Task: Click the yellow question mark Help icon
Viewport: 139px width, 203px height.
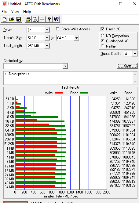Action: [x=49, y=20]
